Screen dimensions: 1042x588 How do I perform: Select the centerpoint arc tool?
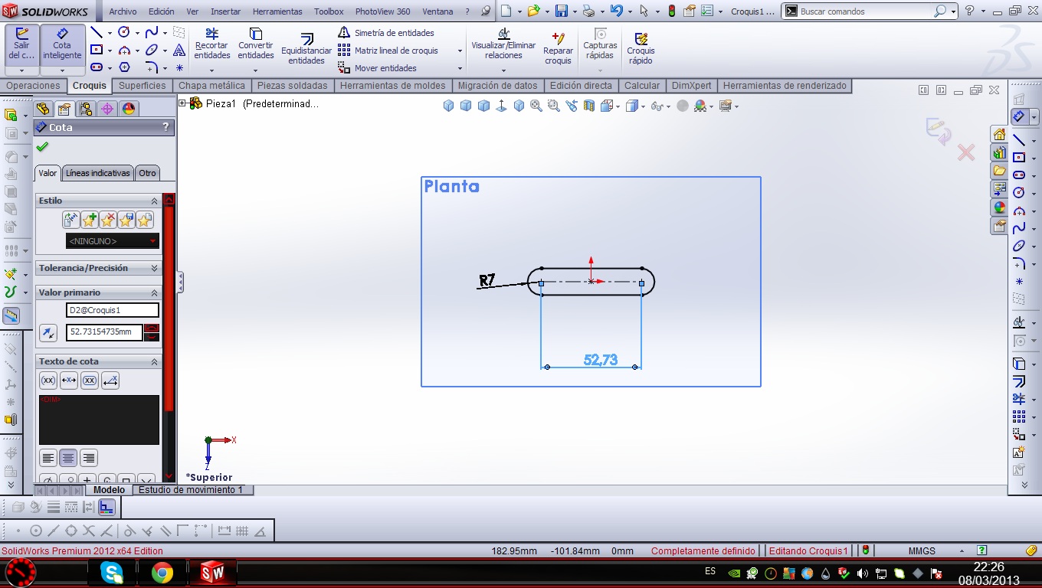point(124,50)
